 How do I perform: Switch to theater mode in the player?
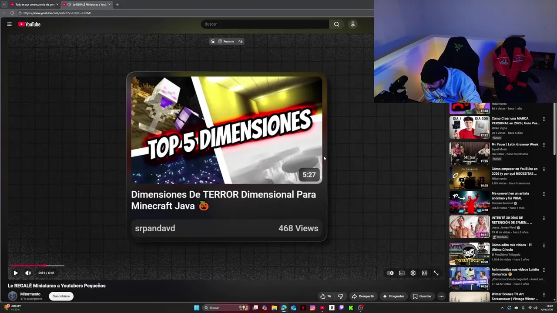pos(425,273)
